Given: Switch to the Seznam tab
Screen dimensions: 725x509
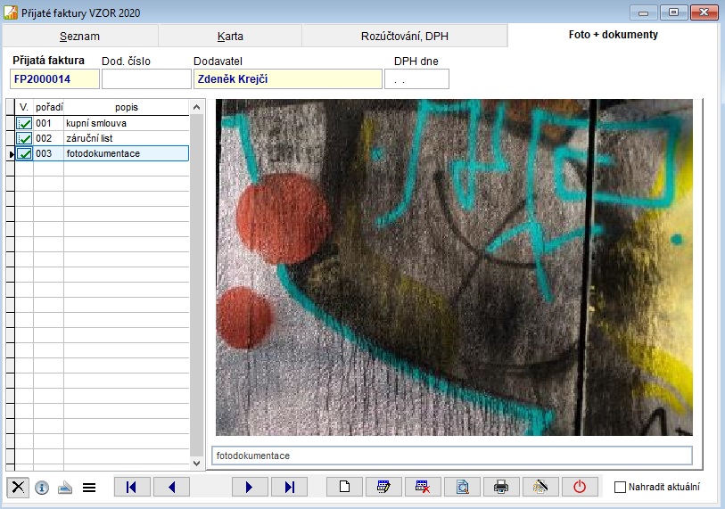Looking at the screenshot, I should [x=80, y=36].
